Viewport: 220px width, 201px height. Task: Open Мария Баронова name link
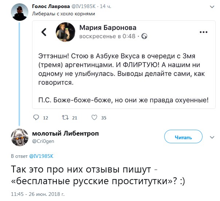pyautogui.click(x=109, y=27)
